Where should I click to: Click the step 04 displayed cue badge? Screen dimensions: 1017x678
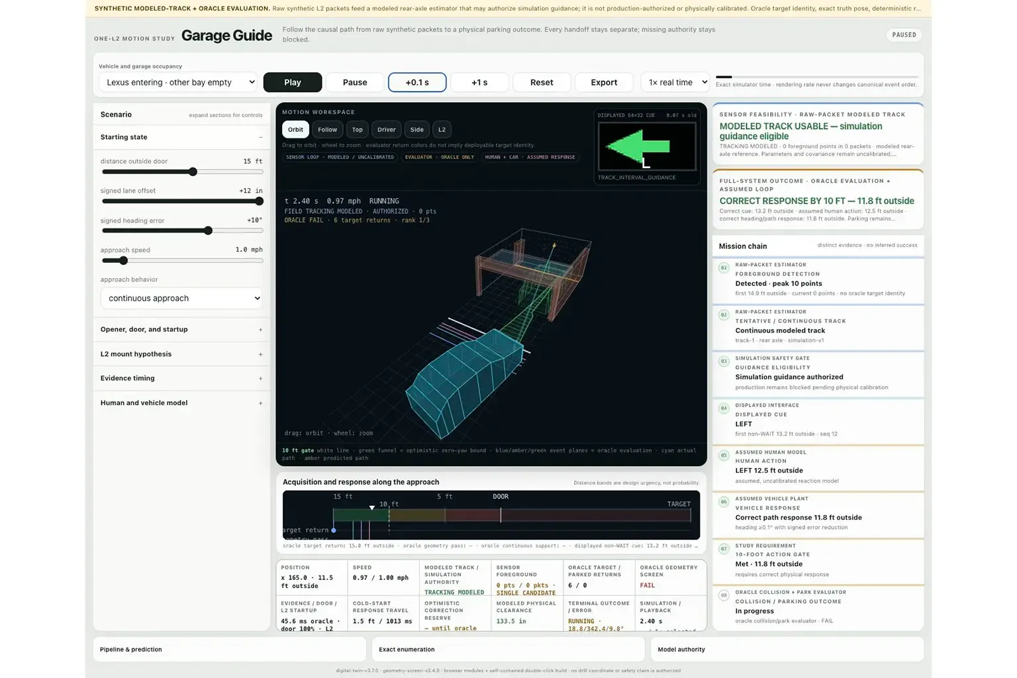(724, 409)
